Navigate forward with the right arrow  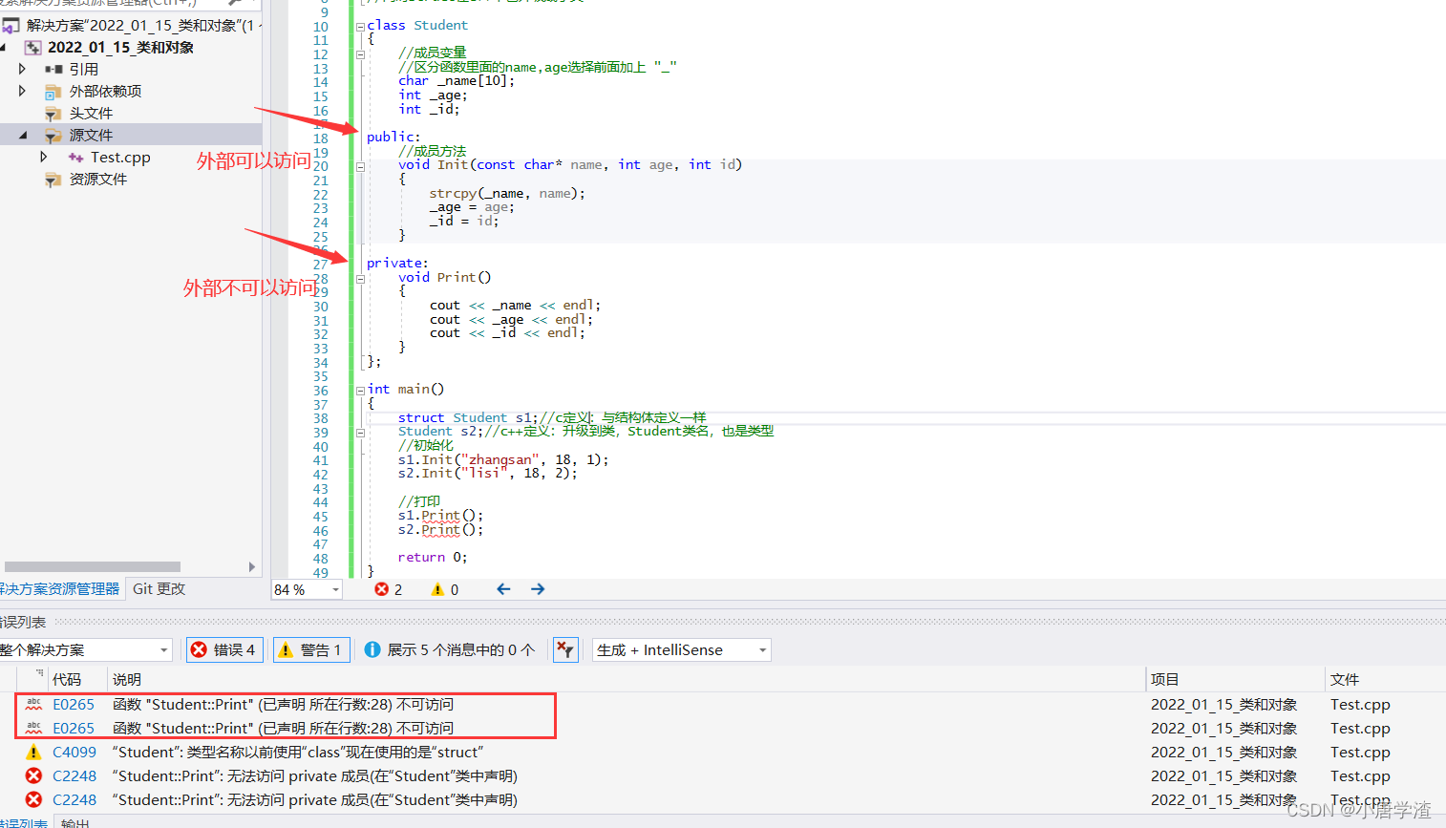pyautogui.click(x=538, y=589)
